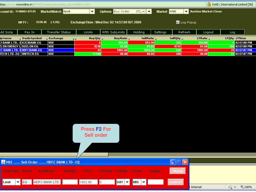Click the zoom magnifier icon in status bar
This screenshot has width=256, height=192.
(242, 187)
